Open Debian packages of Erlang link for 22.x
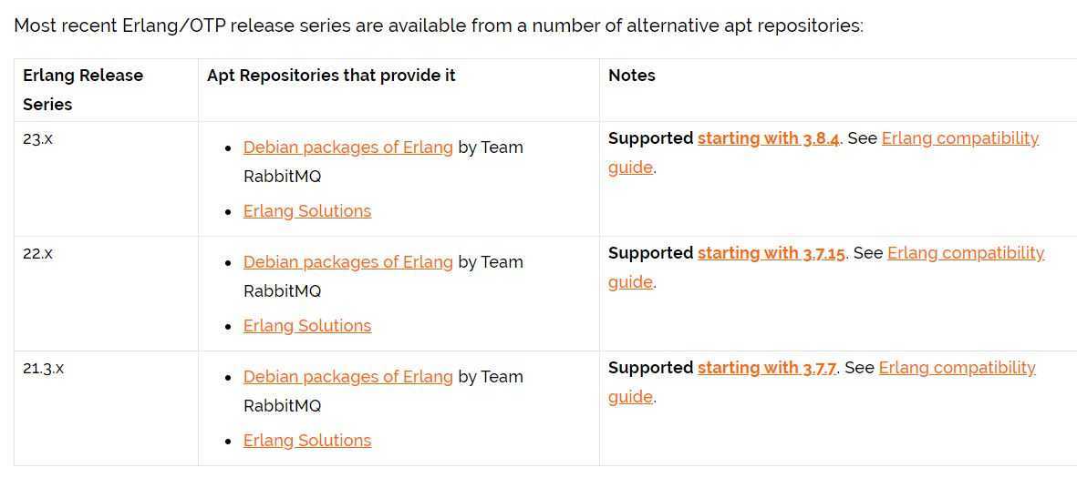Screen dimensions: 1077x478 (347, 262)
